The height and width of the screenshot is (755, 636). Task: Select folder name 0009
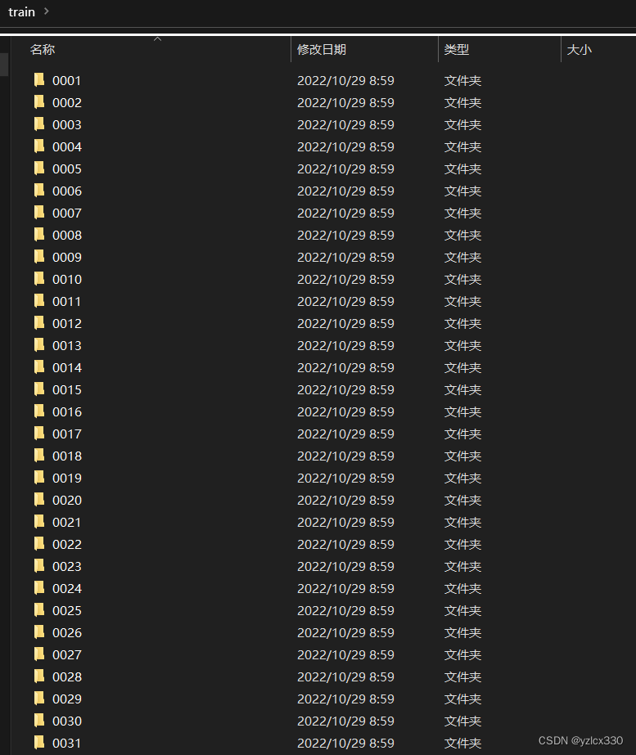point(67,257)
